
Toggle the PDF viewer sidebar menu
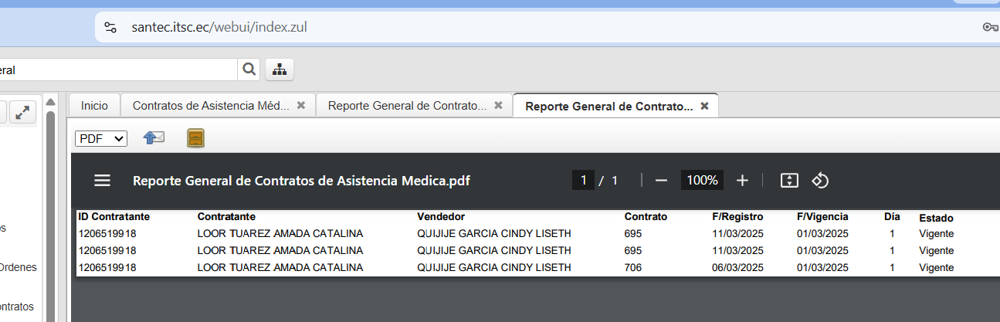103,181
